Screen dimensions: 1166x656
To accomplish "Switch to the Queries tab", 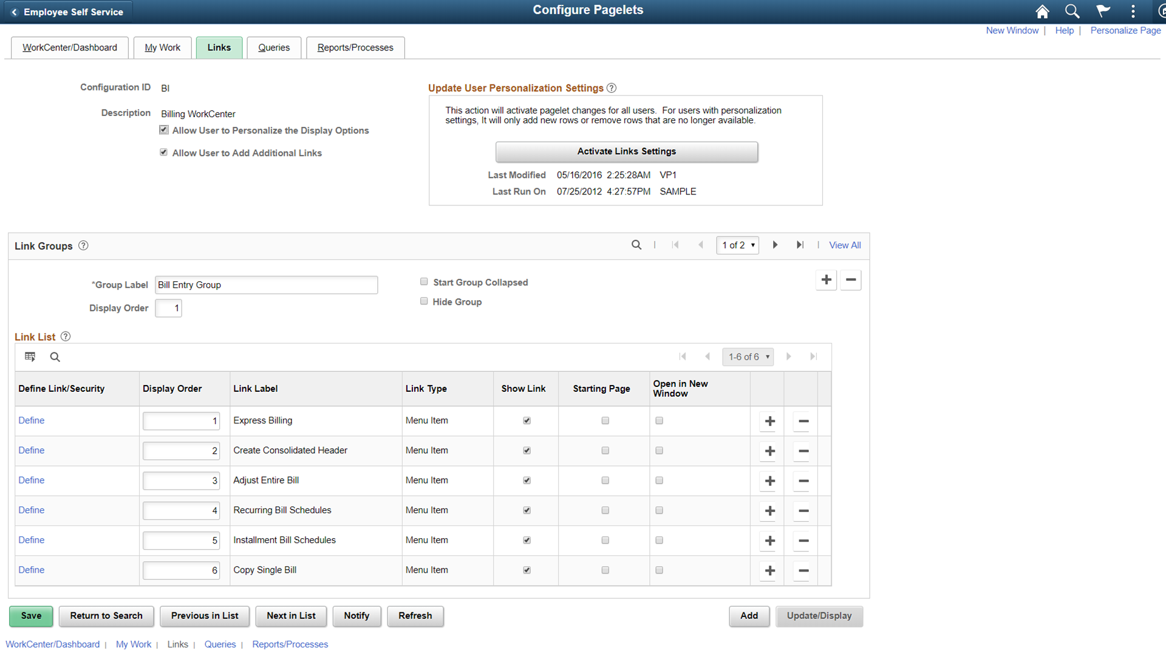I will [x=274, y=47].
